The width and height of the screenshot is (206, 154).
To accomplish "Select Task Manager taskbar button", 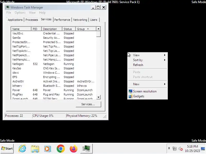I will click(x=87, y=149).
